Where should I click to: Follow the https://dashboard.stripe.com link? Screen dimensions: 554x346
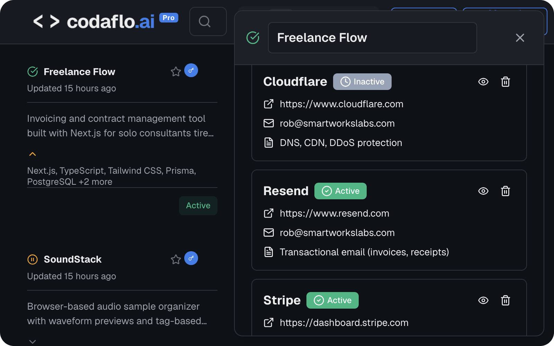point(344,322)
